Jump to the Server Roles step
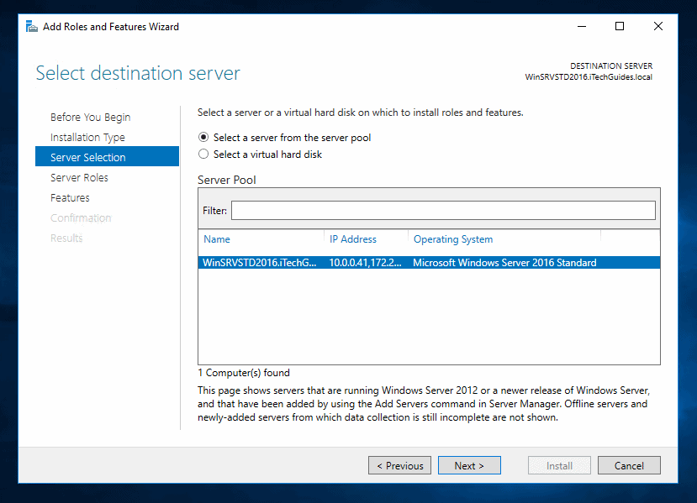Image resolution: width=697 pixels, height=503 pixels. tap(79, 178)
